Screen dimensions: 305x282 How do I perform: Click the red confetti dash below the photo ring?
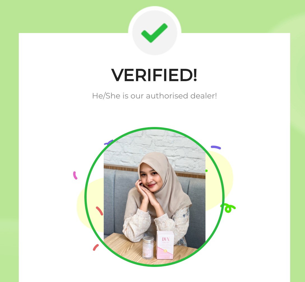point(96,248)
